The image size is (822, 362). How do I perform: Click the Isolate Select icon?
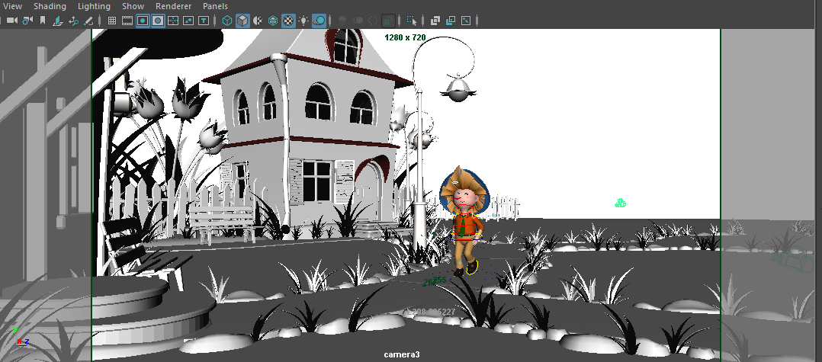412,21
